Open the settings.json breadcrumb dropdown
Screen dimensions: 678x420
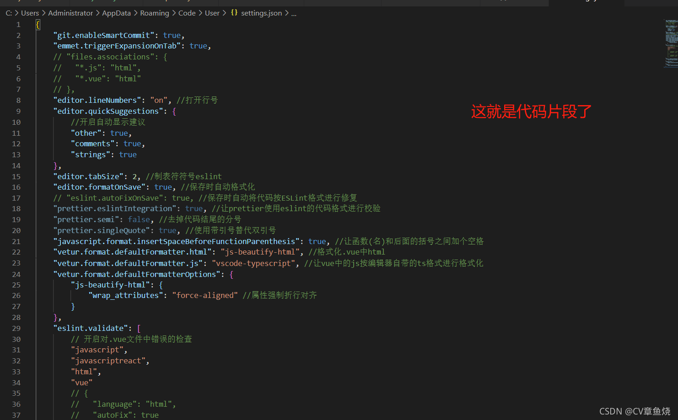pyautogui.click(x=261, y=13)
